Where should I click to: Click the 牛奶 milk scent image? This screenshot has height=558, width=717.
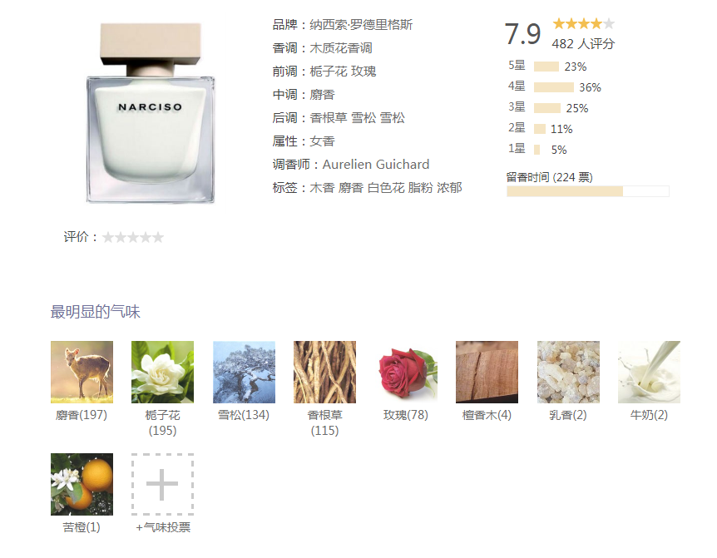[x=650, y=372]
